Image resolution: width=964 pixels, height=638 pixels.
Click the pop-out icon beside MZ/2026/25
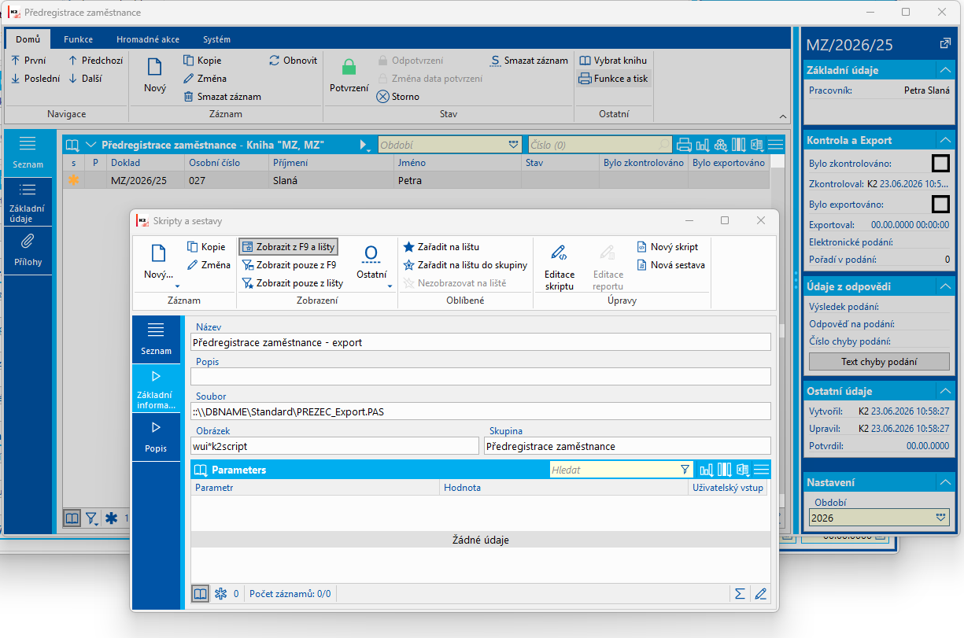[x=945, y=44]
